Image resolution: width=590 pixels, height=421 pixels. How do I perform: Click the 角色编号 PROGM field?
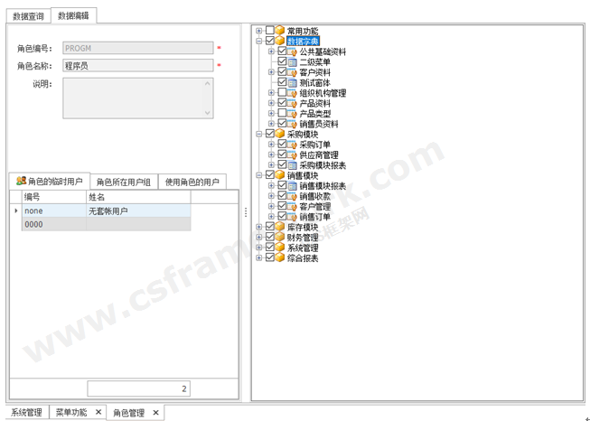tap(138, 48)
